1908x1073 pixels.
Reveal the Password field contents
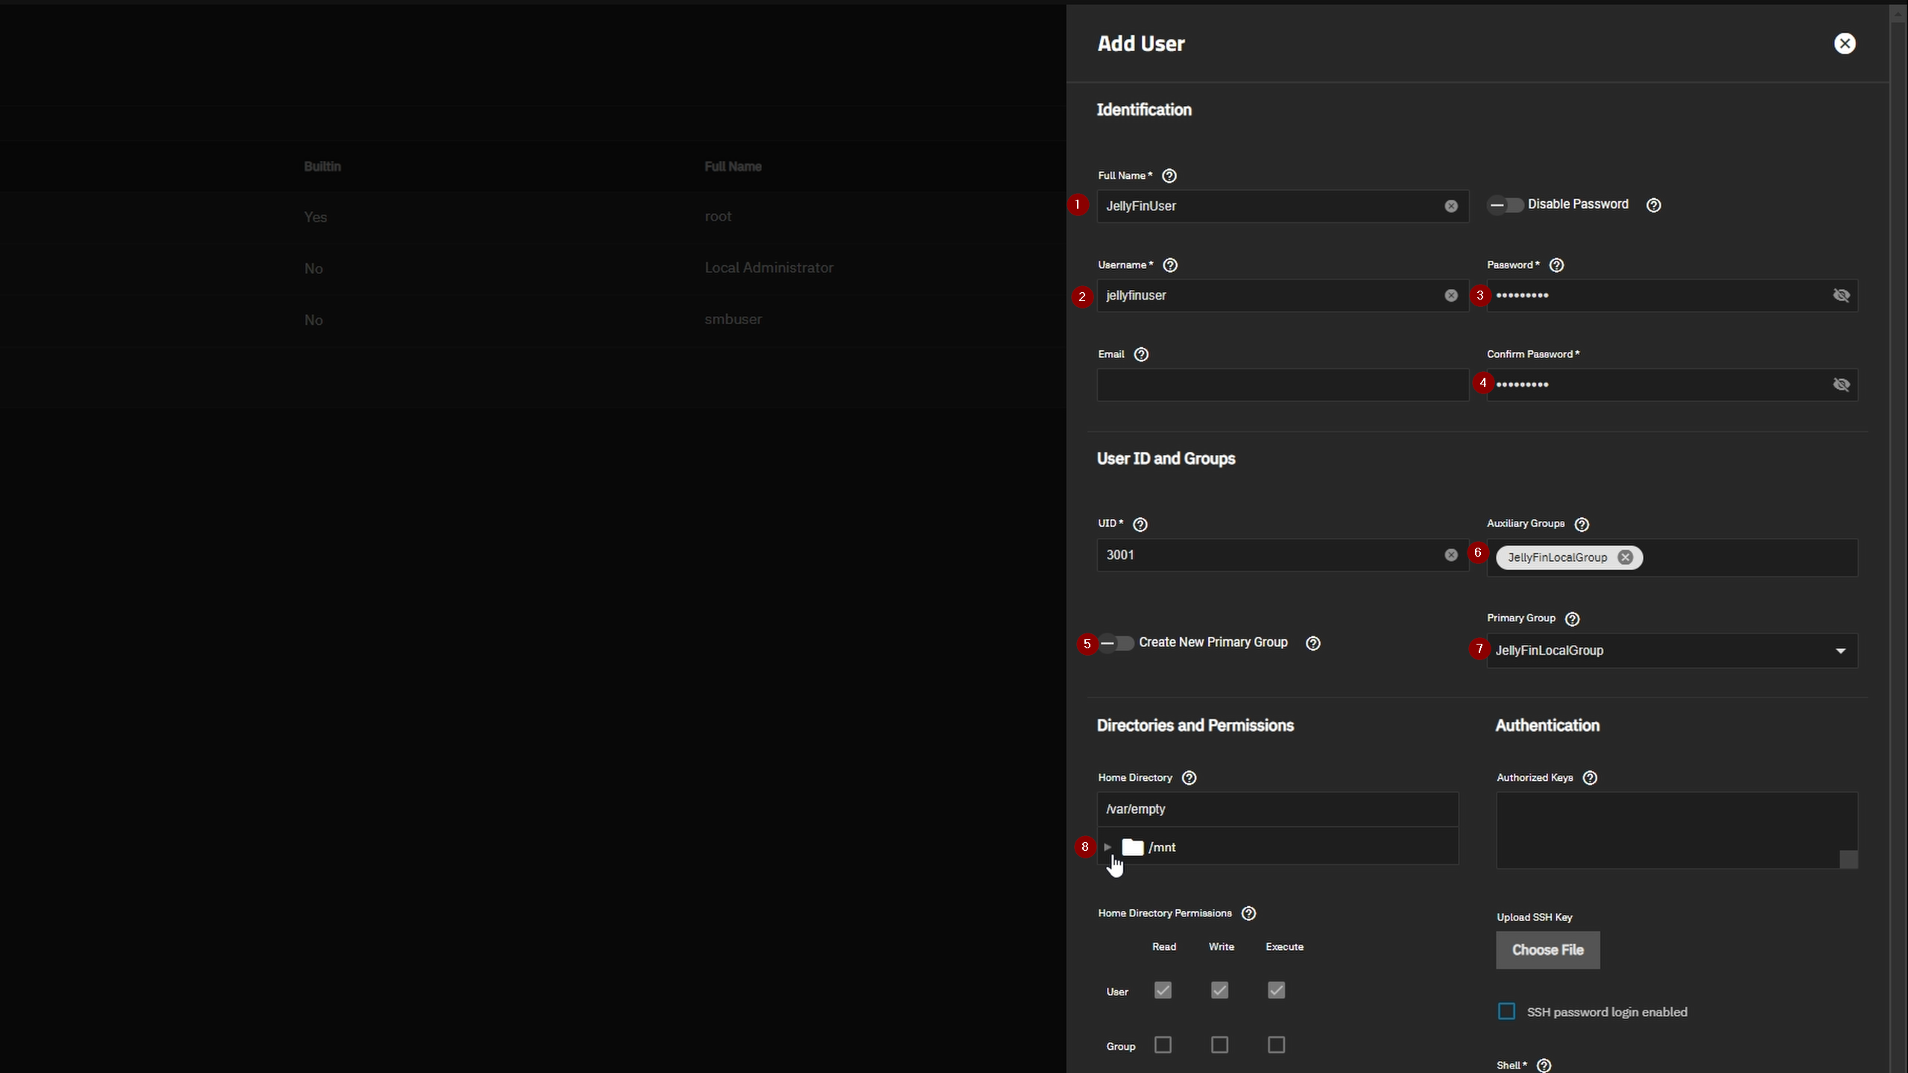tap(1841, 296)
